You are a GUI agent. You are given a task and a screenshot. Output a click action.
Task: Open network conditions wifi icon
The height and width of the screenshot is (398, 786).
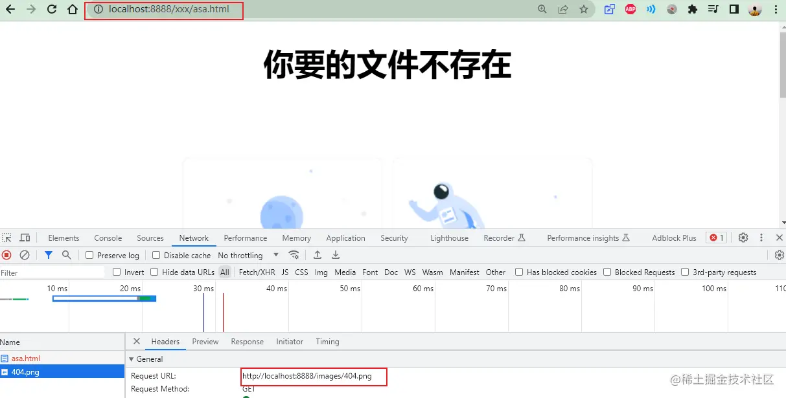294,255
